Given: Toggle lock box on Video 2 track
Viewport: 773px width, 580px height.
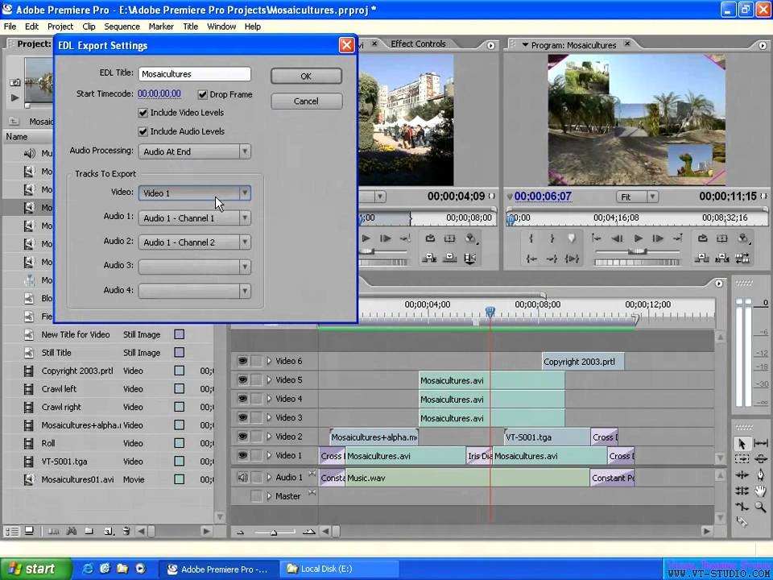Looking at the screenshot, I should point(256,437).
